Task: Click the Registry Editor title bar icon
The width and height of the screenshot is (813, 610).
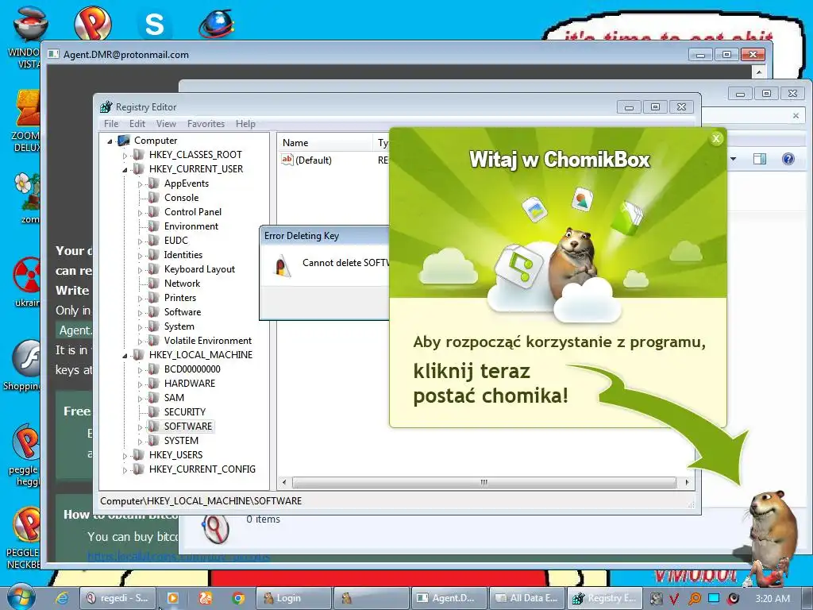Action: point(106,106)
